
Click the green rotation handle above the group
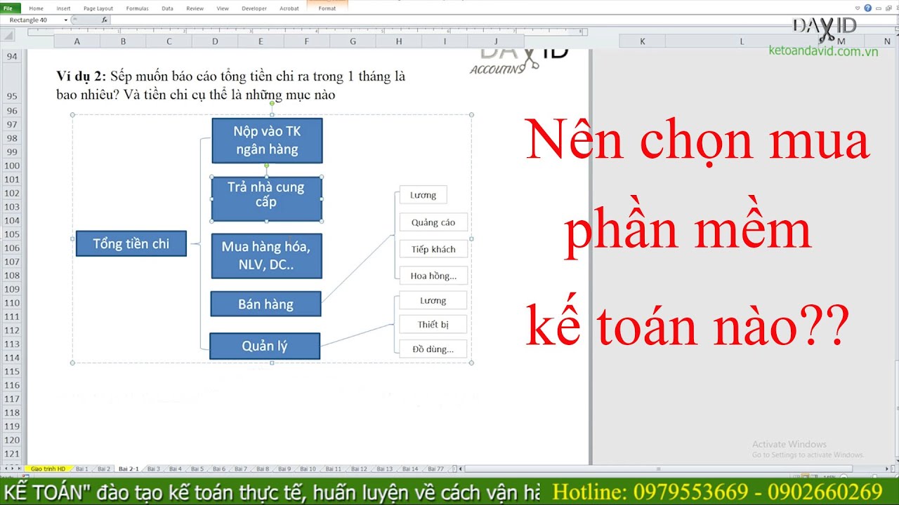(x=272, y=105)
